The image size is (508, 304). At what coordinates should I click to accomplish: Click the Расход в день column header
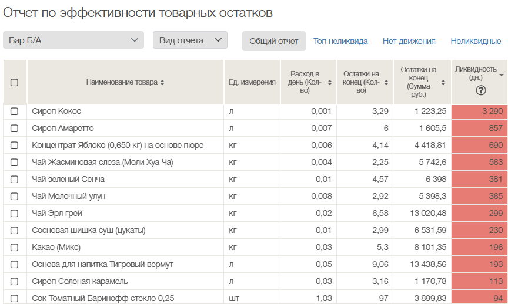click(x=308, y=82)
